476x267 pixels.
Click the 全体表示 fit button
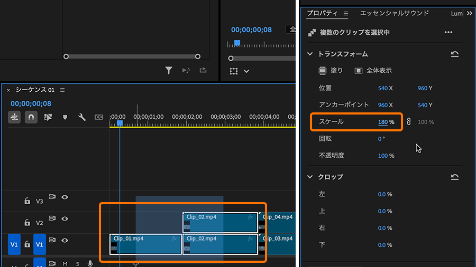coord(373,71)
